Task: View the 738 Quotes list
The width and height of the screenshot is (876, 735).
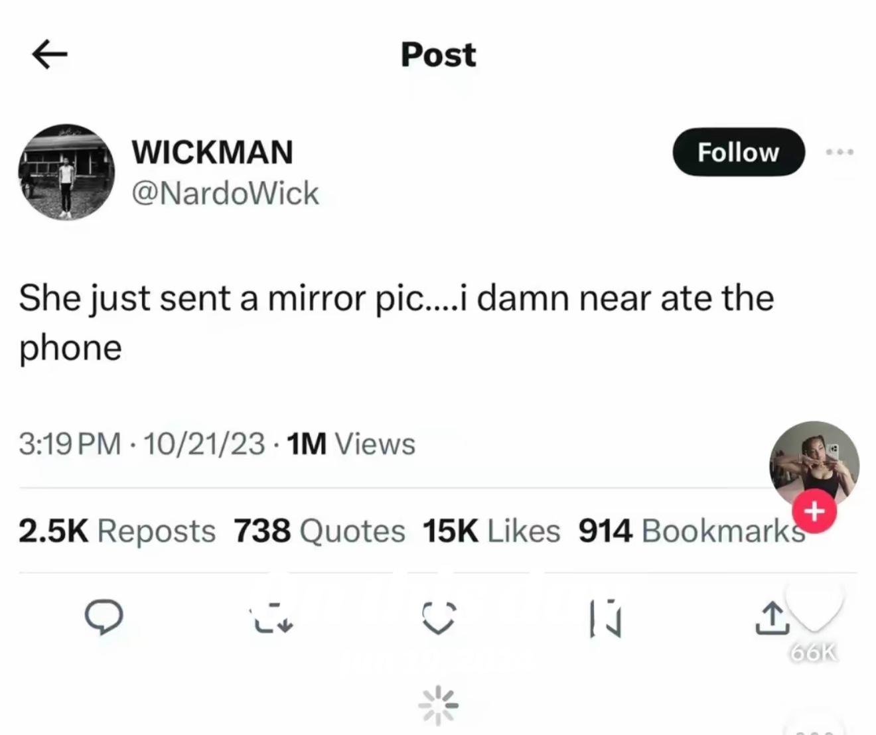Action: (x=319, y=531)
